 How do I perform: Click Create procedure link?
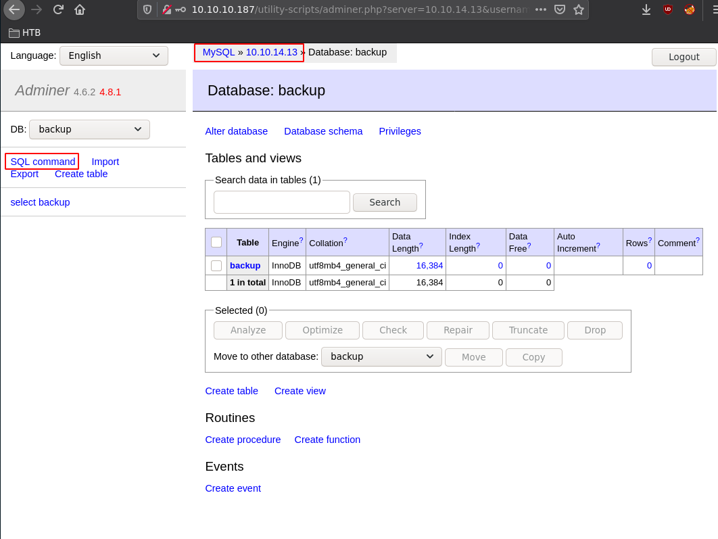(x=243, y=440)
